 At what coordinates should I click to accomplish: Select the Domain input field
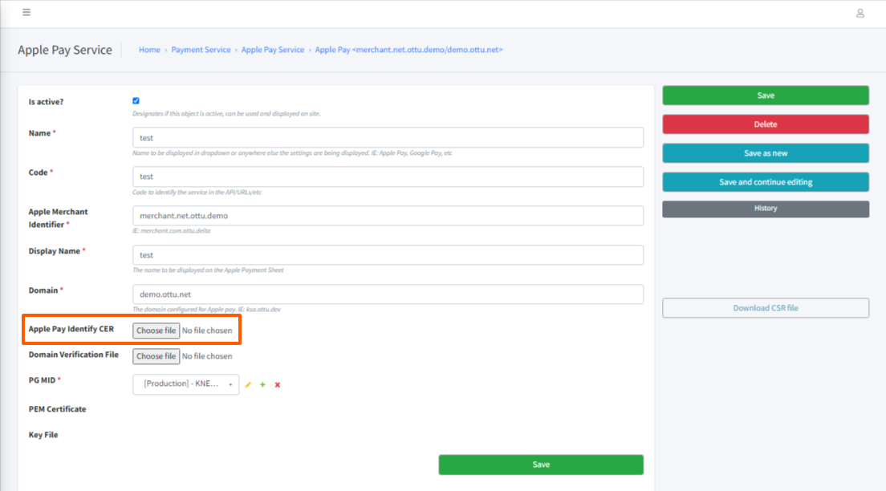click(387, 294)
